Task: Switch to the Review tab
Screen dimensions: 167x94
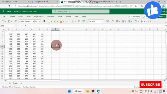Action: [x=68, y=16]
